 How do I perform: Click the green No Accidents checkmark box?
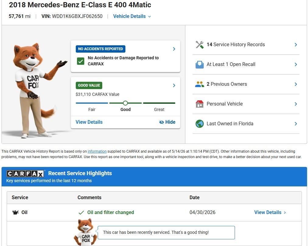tap(81, 61)
